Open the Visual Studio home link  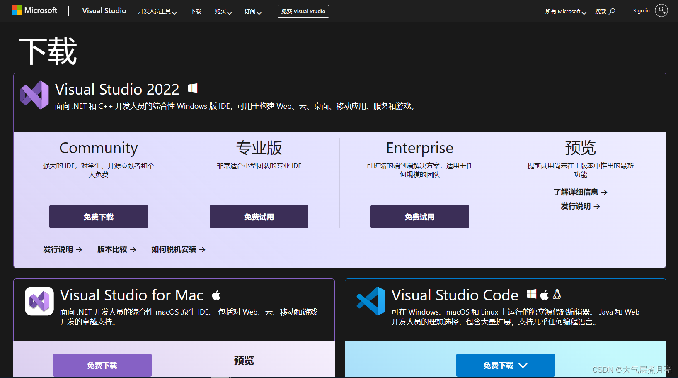pos(104,11)
